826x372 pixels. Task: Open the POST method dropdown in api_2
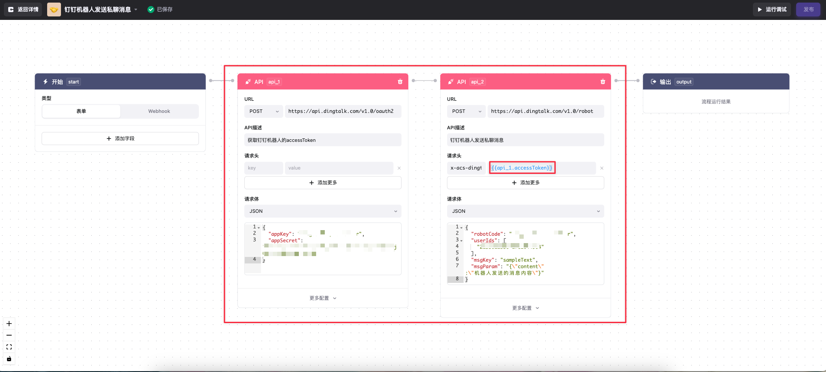click(467, 111)
